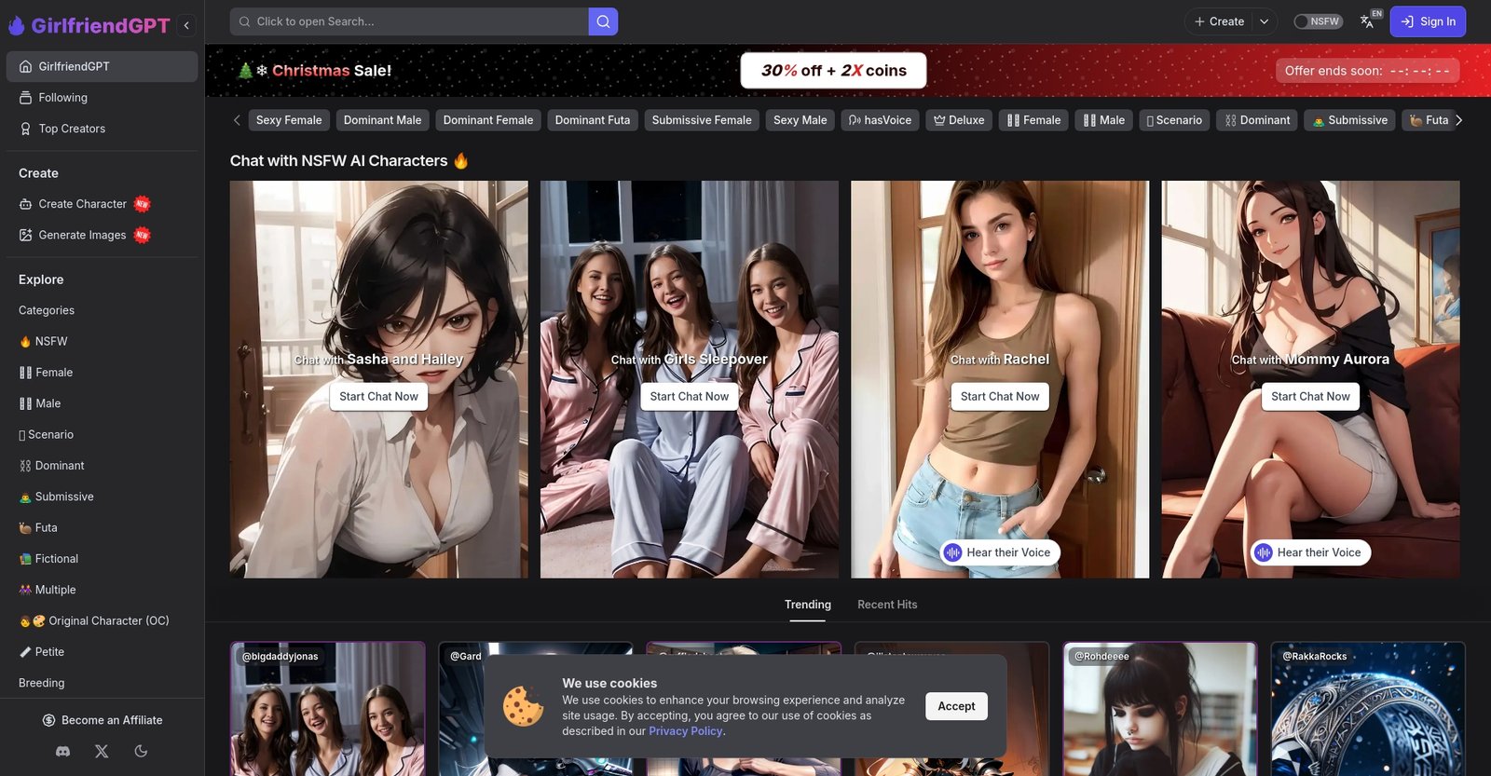Open the X (Twitter) icon link
Image resolution: width=1491 pixels, height=776 pixels.
tap(102, 751)
